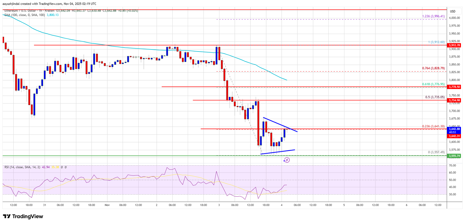Click the 3,642.31 red price label
465x224 pixels.
(454, 136)
